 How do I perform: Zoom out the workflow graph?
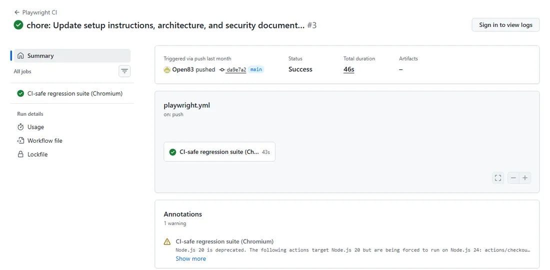coord(513,178)
